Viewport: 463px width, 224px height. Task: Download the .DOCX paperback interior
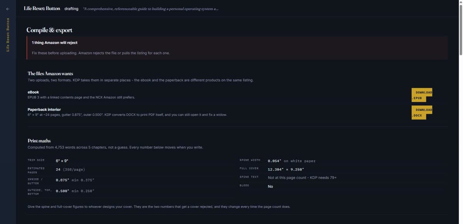coord(422,112)
